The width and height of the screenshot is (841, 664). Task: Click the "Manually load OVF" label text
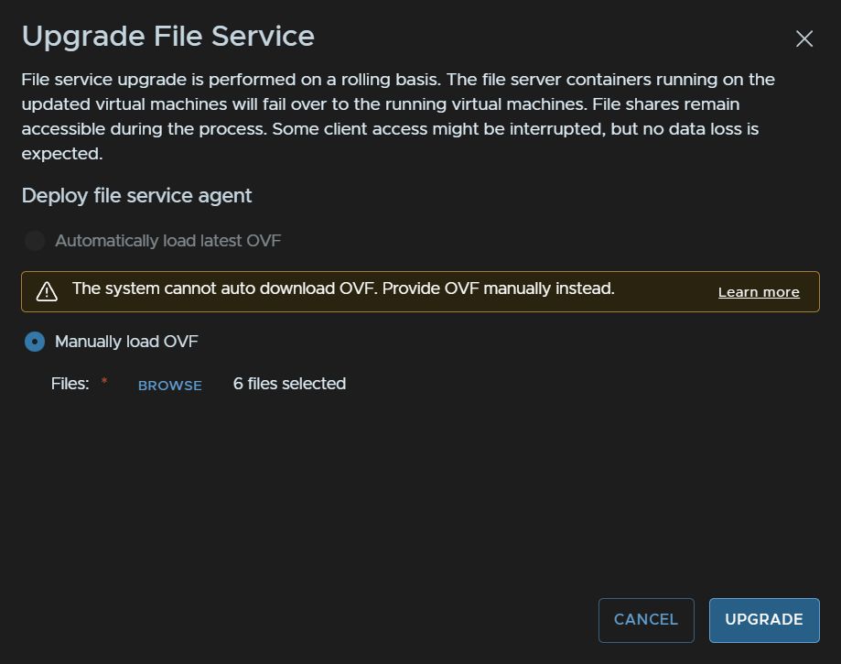click(x=126, y=342)
